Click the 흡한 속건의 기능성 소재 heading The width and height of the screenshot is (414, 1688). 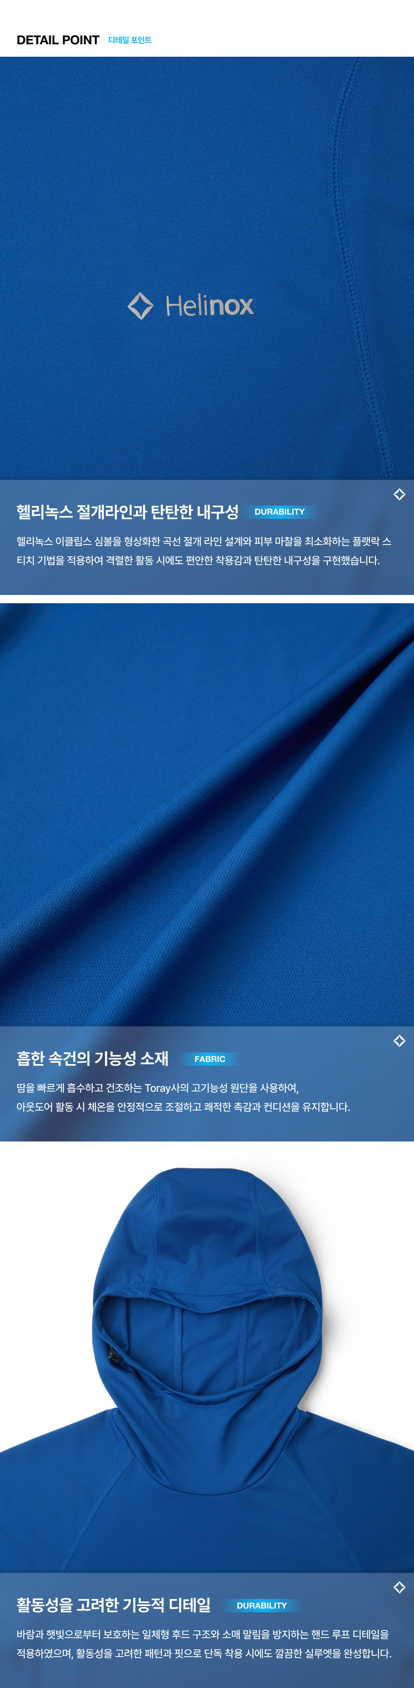[x=92, y=1058]
